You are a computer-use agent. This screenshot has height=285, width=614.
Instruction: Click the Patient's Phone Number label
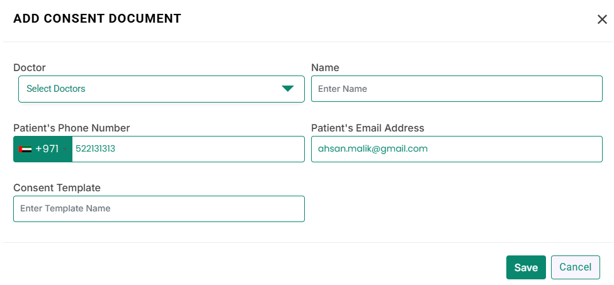(72, 128)
